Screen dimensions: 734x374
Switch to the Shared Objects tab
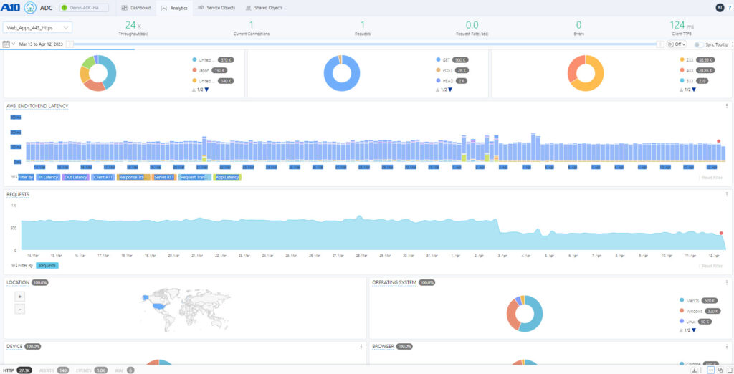(x=264, y=8)
